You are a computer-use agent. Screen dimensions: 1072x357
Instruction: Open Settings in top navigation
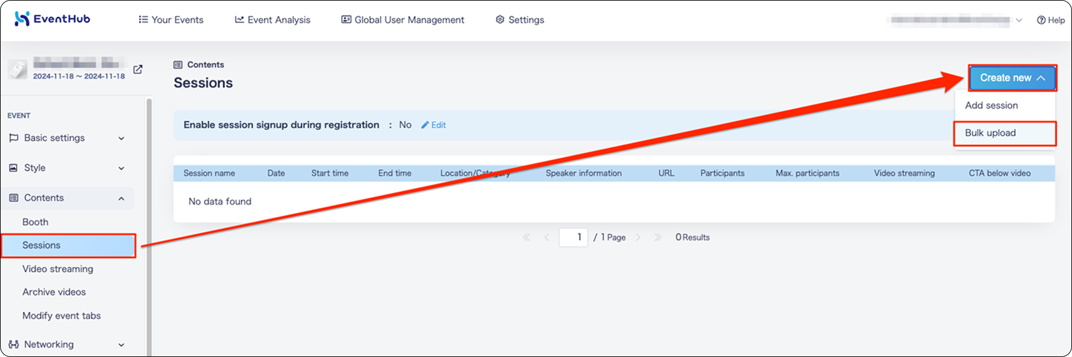click(519, 20)
